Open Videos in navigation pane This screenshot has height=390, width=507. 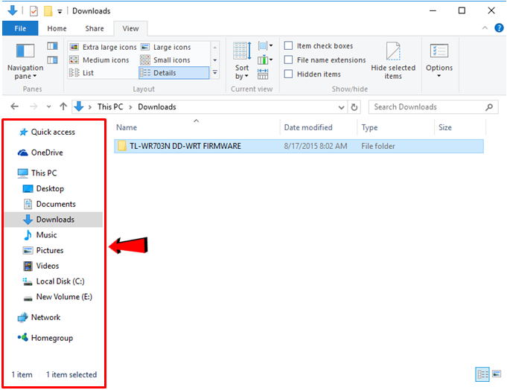pyautogui.click(x=41, y=266)
